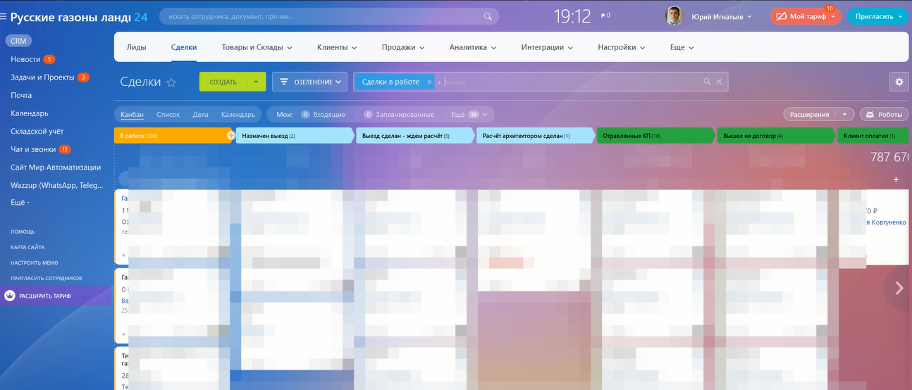The width and height of the screenshot is (912, 390).
Task: Open Задачи и Проекты in sidebar
Action: click(x=42, y=77)
